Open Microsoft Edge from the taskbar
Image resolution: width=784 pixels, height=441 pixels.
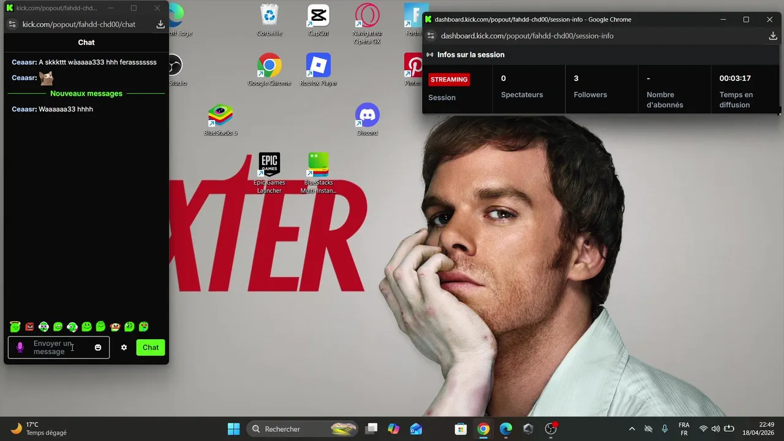click(x=506, y=429)
